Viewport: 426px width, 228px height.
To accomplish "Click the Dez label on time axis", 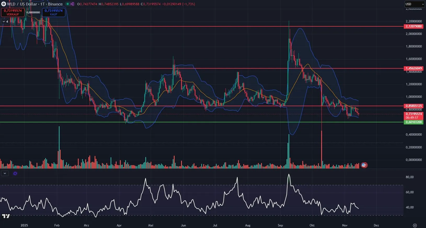I will [x=376, y=225].
